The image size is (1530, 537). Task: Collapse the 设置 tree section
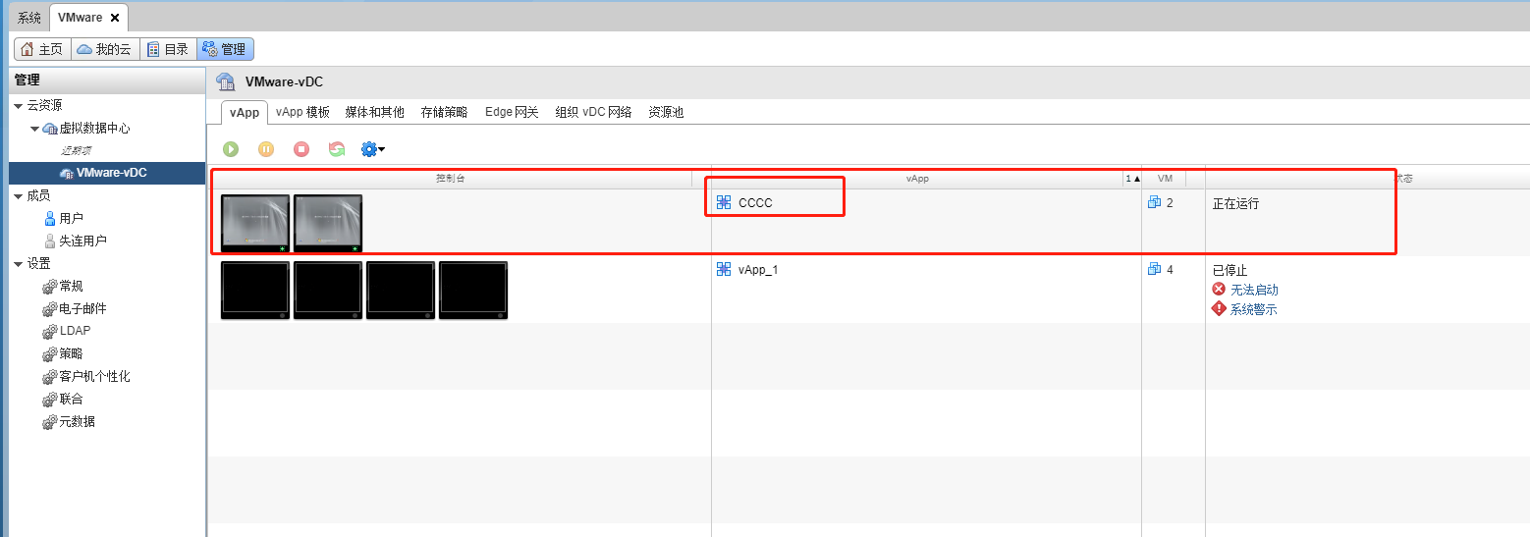[18, 263]
